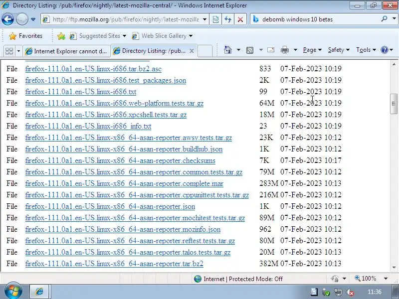Open Suggested Sites link

[98, 36]
